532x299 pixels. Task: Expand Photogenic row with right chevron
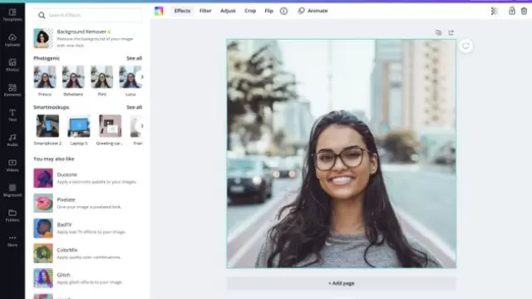[142, 77]
